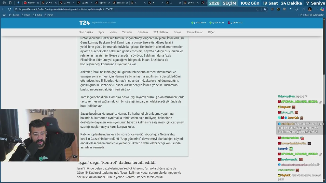This screenshot has width=326, height=183.
Task: Open the Yayın bookmarks folder
Action: pyautogui.click(x=49, y=15)
